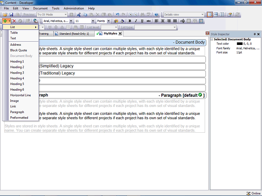Click the properties icon beside layout buttons
This screenshot has height=196, width=262.
click(230, 15)
